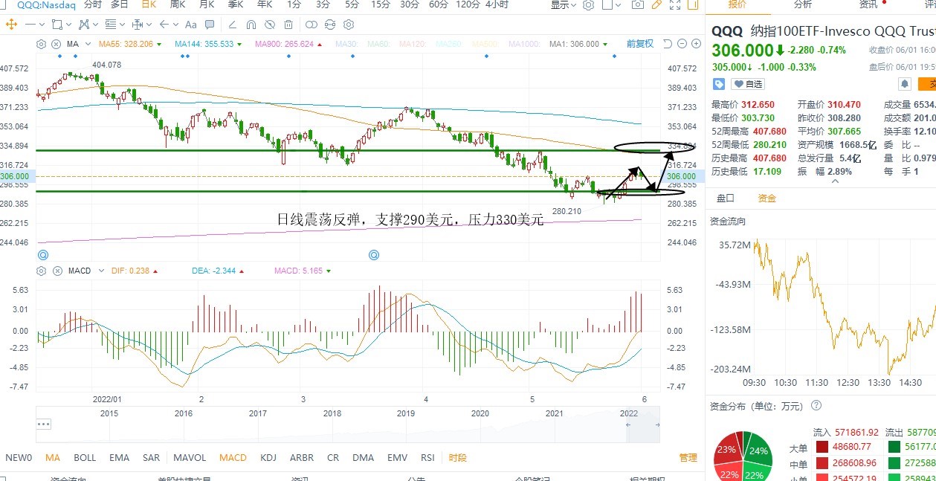
Task: Remove the MA indicator with X icon
Action: click(57, 44)
